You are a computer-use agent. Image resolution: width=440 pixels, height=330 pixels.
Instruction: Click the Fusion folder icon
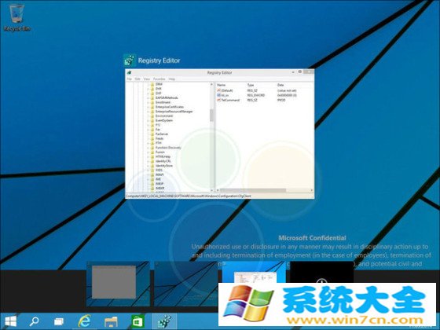(x=152, y=152)
